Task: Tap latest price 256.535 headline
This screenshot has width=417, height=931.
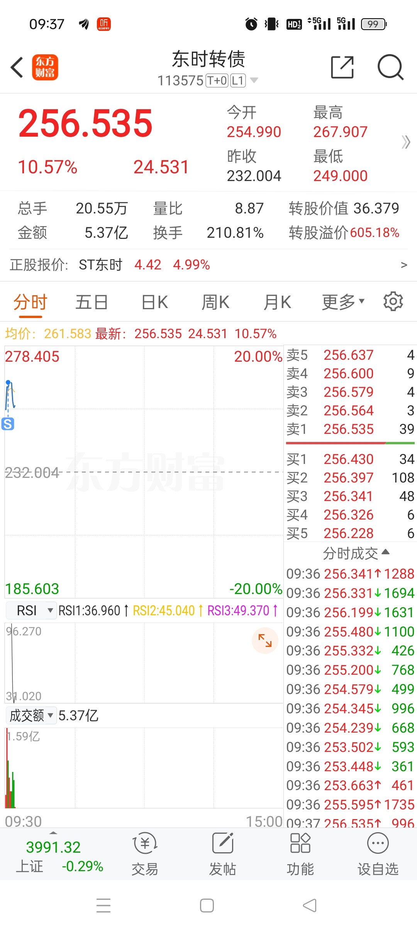Action: pyautogui.click(x=85, y=124)
